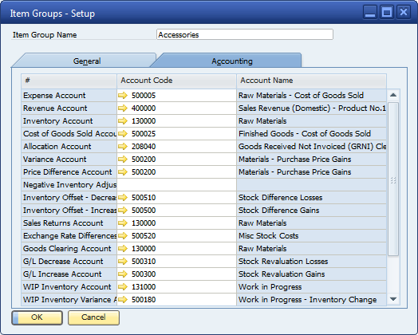Open link arrow beside code 500180

coord(123,300)
